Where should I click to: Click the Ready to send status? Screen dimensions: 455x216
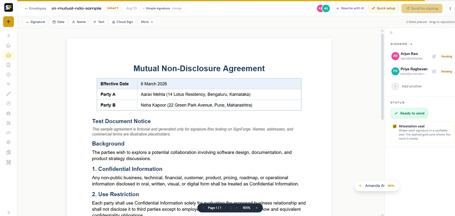409,113
